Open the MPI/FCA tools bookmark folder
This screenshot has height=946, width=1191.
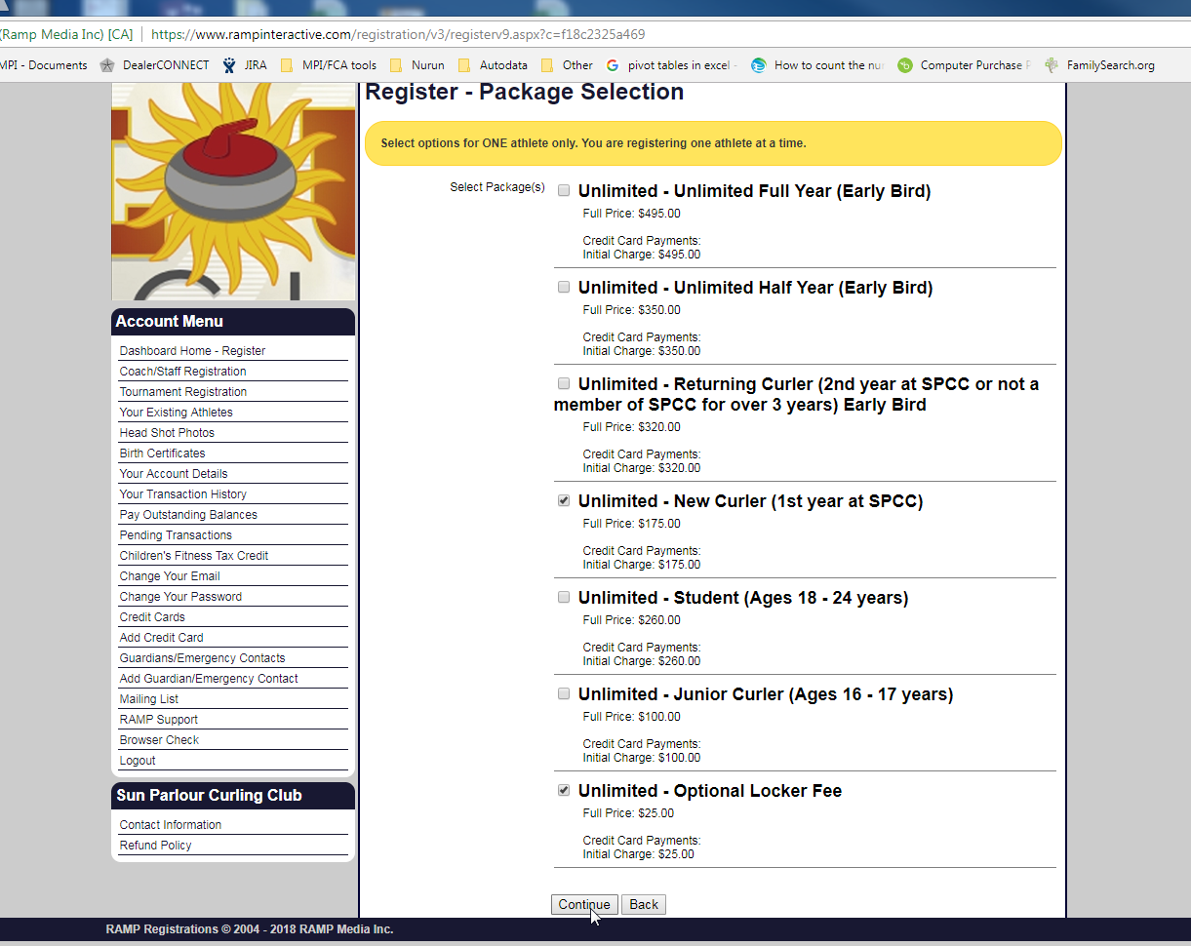[329, 65]
